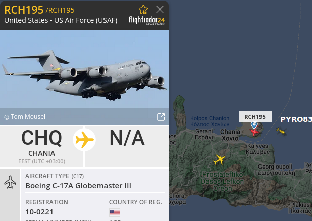Click the favorite star lock icon
The image size is (312, 221).
tap(143, 10)
